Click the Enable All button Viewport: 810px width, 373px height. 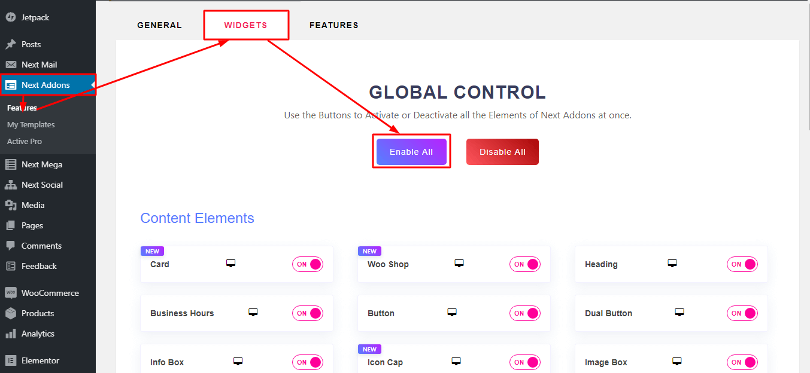pyautogui.click(x=411, y=152)
